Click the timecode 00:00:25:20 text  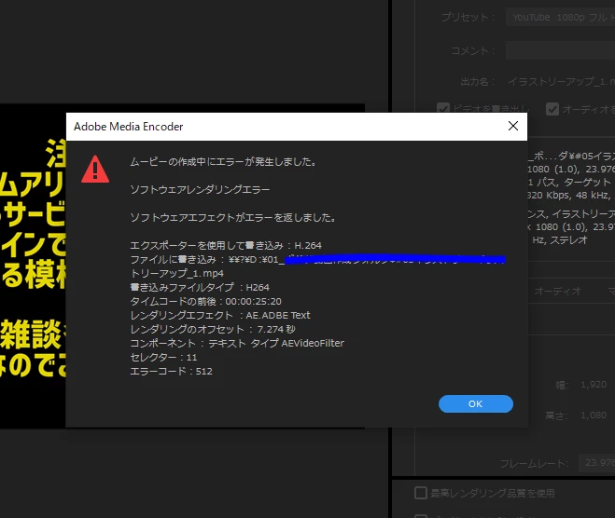[x=254, y=302]
